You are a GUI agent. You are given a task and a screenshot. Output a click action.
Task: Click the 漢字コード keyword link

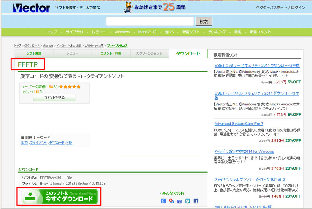pyautogui.click(x=57, y=143)
